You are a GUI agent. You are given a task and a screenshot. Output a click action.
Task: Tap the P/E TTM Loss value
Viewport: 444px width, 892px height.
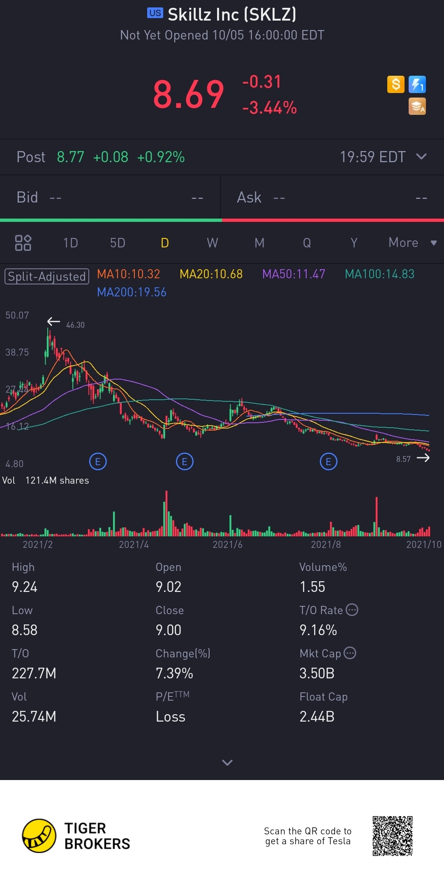[171, 716]
